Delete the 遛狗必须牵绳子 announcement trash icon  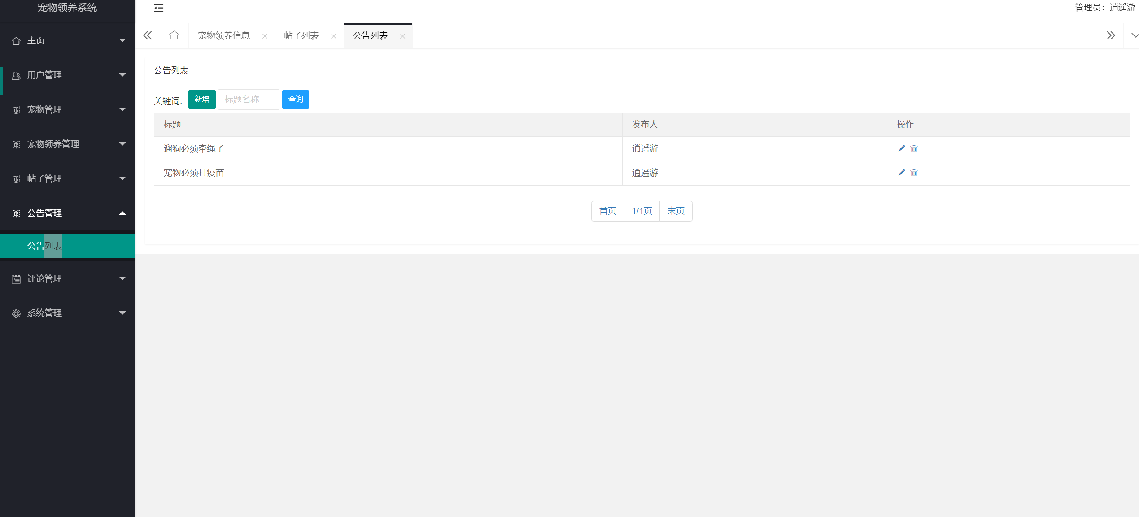click(914, 148)
